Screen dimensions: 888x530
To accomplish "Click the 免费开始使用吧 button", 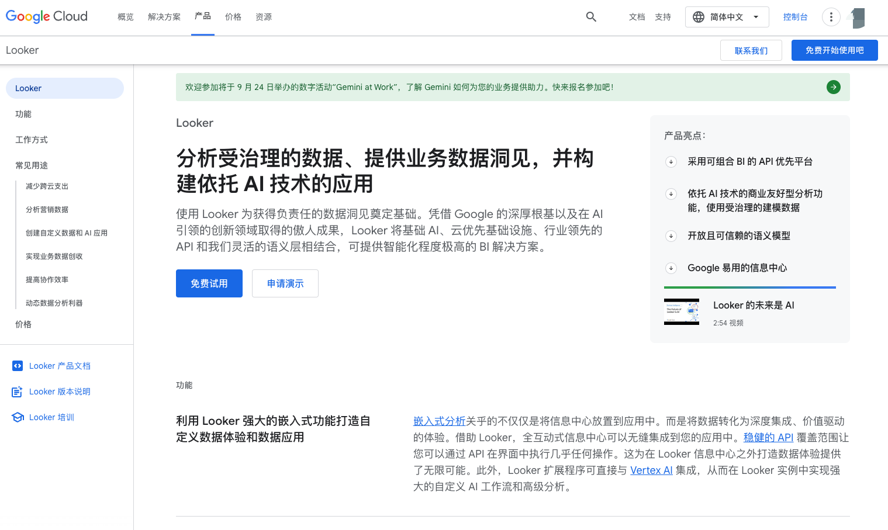I will pos(835,50).
